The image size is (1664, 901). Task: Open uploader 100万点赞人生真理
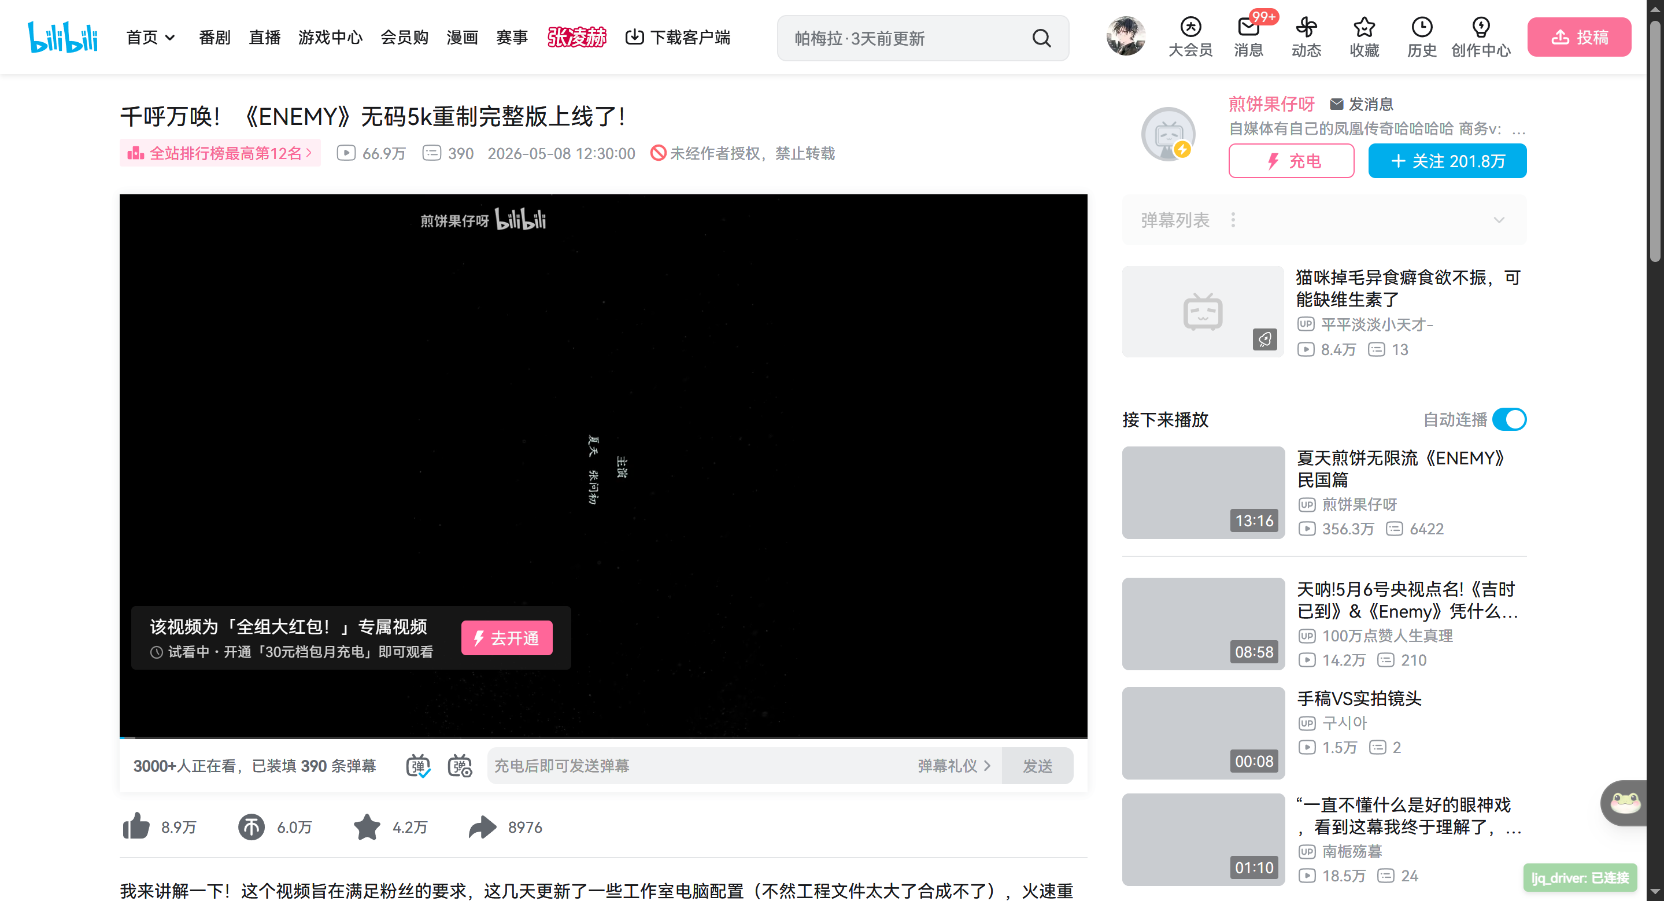(1387, 636)
